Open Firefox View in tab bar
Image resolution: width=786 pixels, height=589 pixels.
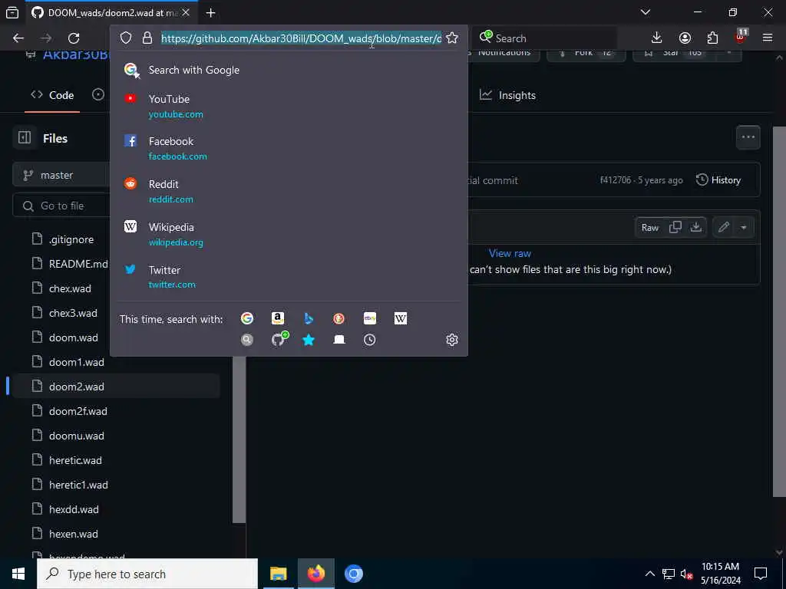(x=12, y=12)
